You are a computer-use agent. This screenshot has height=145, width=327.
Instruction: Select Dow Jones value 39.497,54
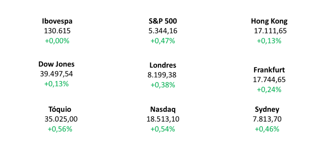pos(57,74)
